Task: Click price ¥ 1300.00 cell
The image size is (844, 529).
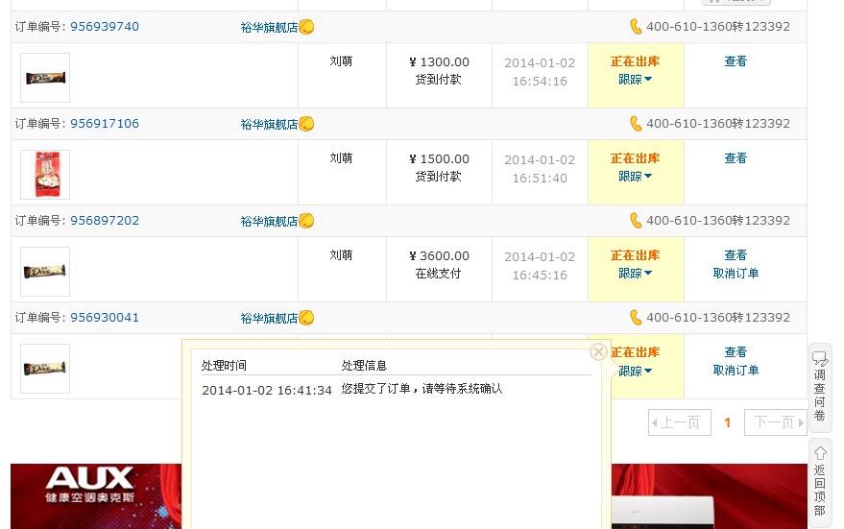Action: 439,61
